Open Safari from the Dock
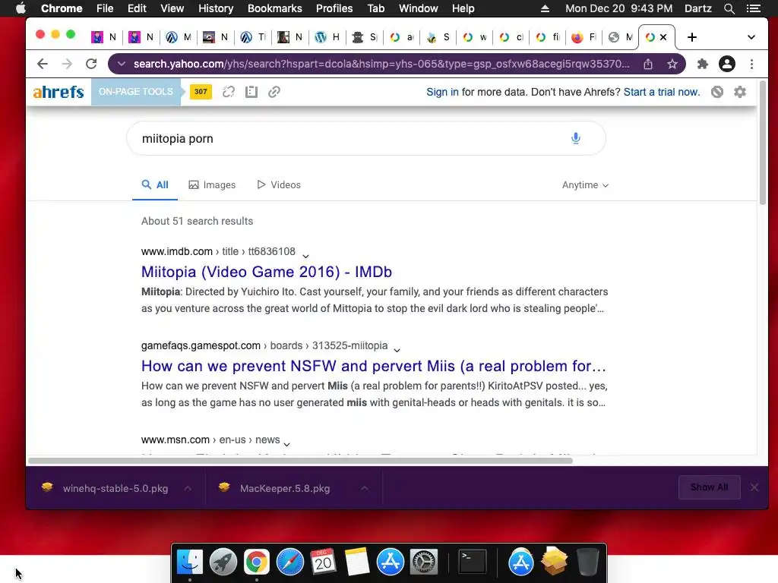 point(289,562)
